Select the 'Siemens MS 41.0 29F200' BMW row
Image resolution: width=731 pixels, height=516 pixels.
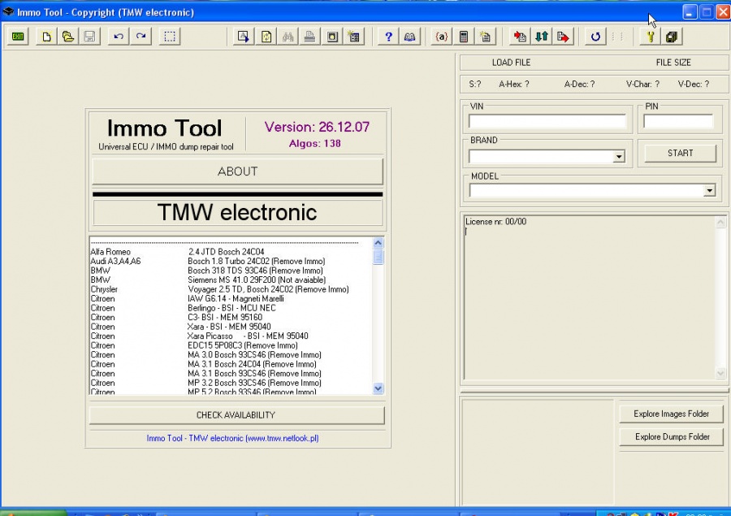click(231, 280)
